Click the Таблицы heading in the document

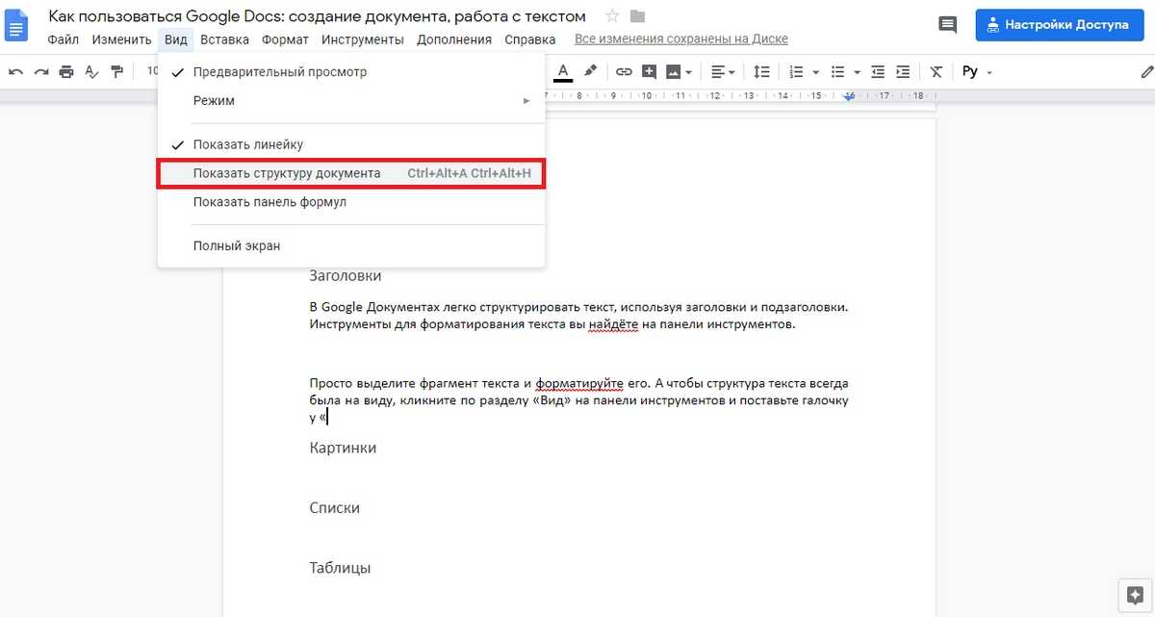(x=340, y=567)
